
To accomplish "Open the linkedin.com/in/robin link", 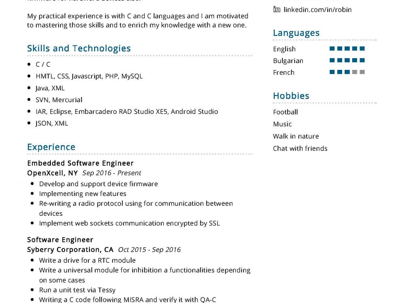I will pyautogui.click(x=318, y=9).
